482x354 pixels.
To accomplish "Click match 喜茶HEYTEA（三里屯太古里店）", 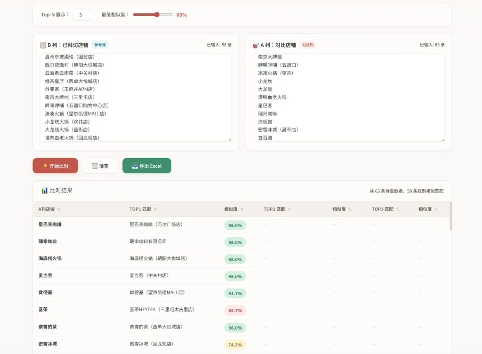I will 162,309.
